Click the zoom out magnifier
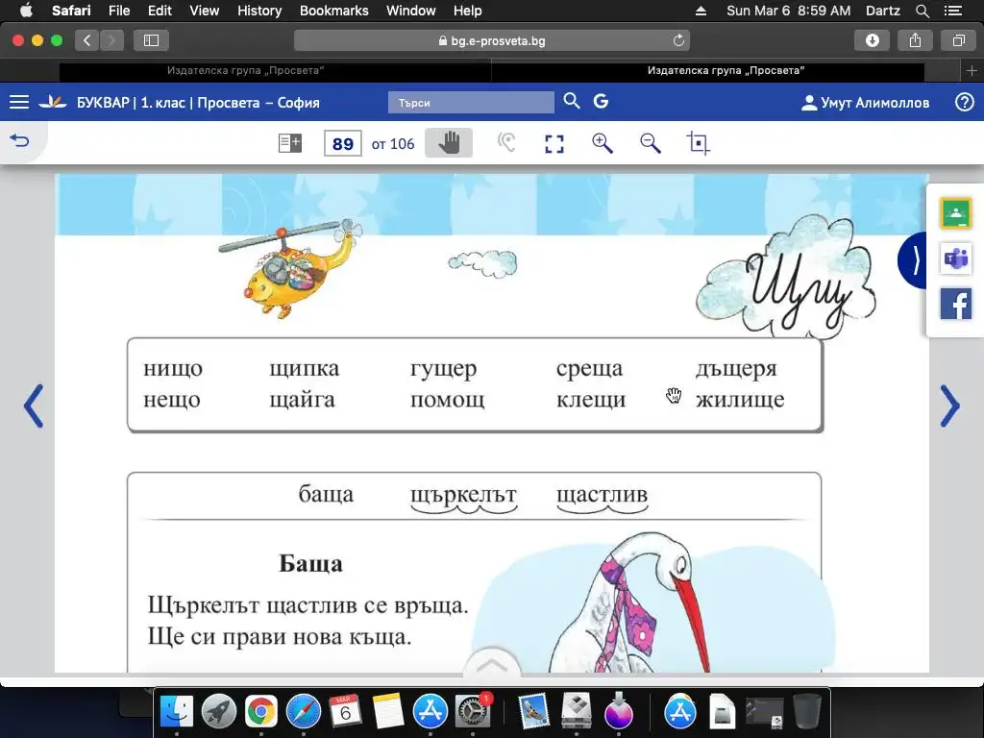Viewport: 984px width, 738px height. (x=651, y=143)
